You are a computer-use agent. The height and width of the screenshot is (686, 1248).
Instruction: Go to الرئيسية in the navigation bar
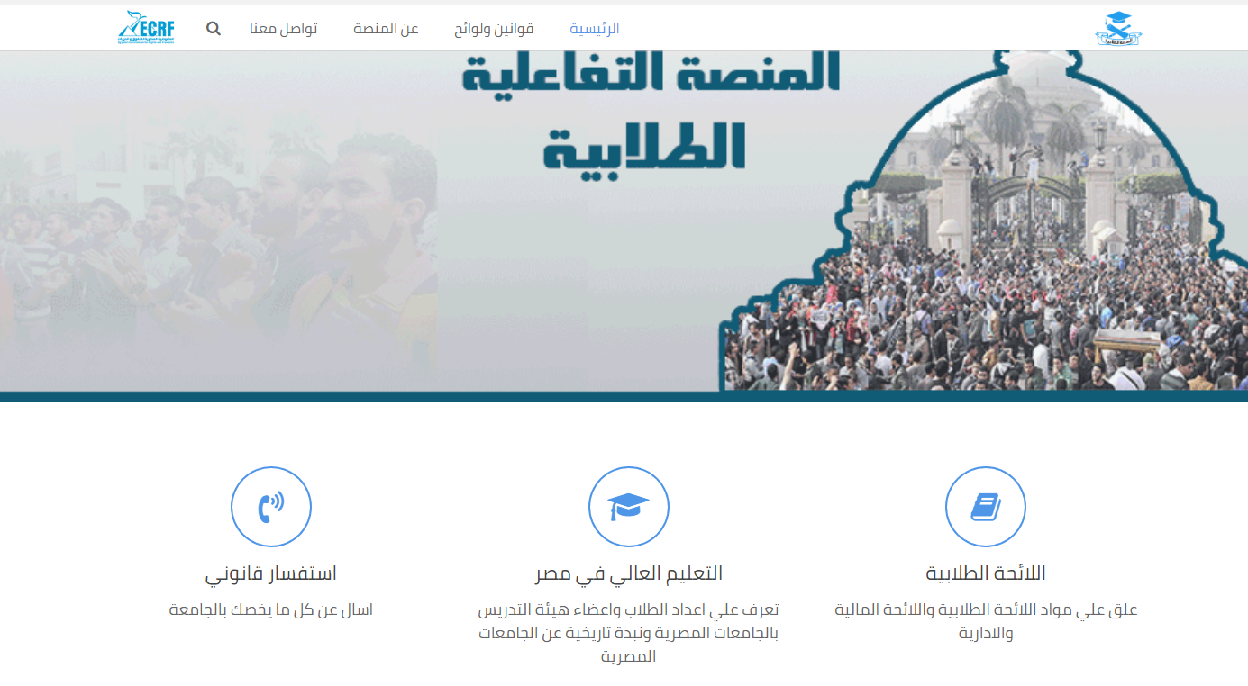click(x=595, y=29)
